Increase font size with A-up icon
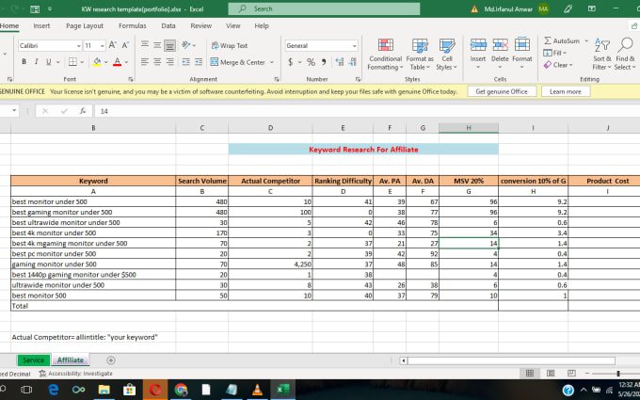The width and height of the screenshot is (640, 400). 113,45
